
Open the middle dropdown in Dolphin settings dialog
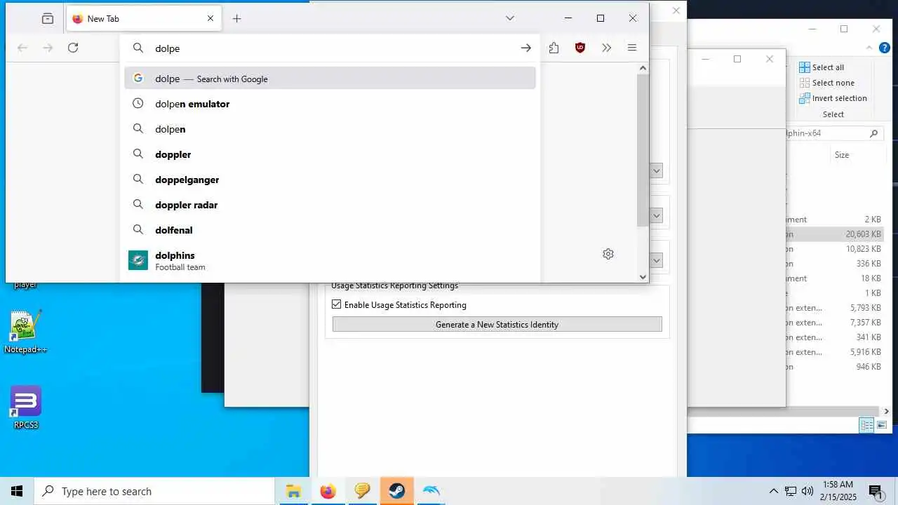[657, 215]
